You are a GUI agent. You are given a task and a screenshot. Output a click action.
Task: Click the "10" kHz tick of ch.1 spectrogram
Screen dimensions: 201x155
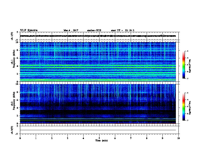pos(17,42)
